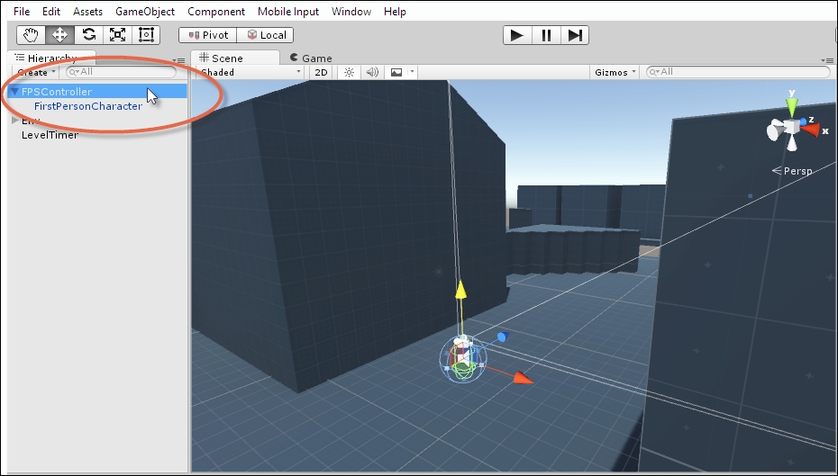The height and width of the screenshot is (476, 838).
Task: Select the Hand tool
Action: (x=31, y=35)
